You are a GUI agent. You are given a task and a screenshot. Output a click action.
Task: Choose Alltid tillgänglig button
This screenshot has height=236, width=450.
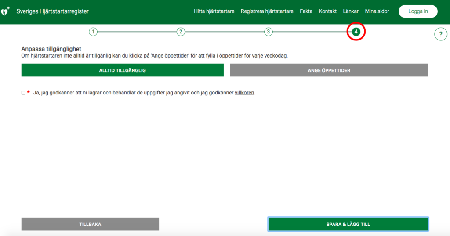point(123,70)
